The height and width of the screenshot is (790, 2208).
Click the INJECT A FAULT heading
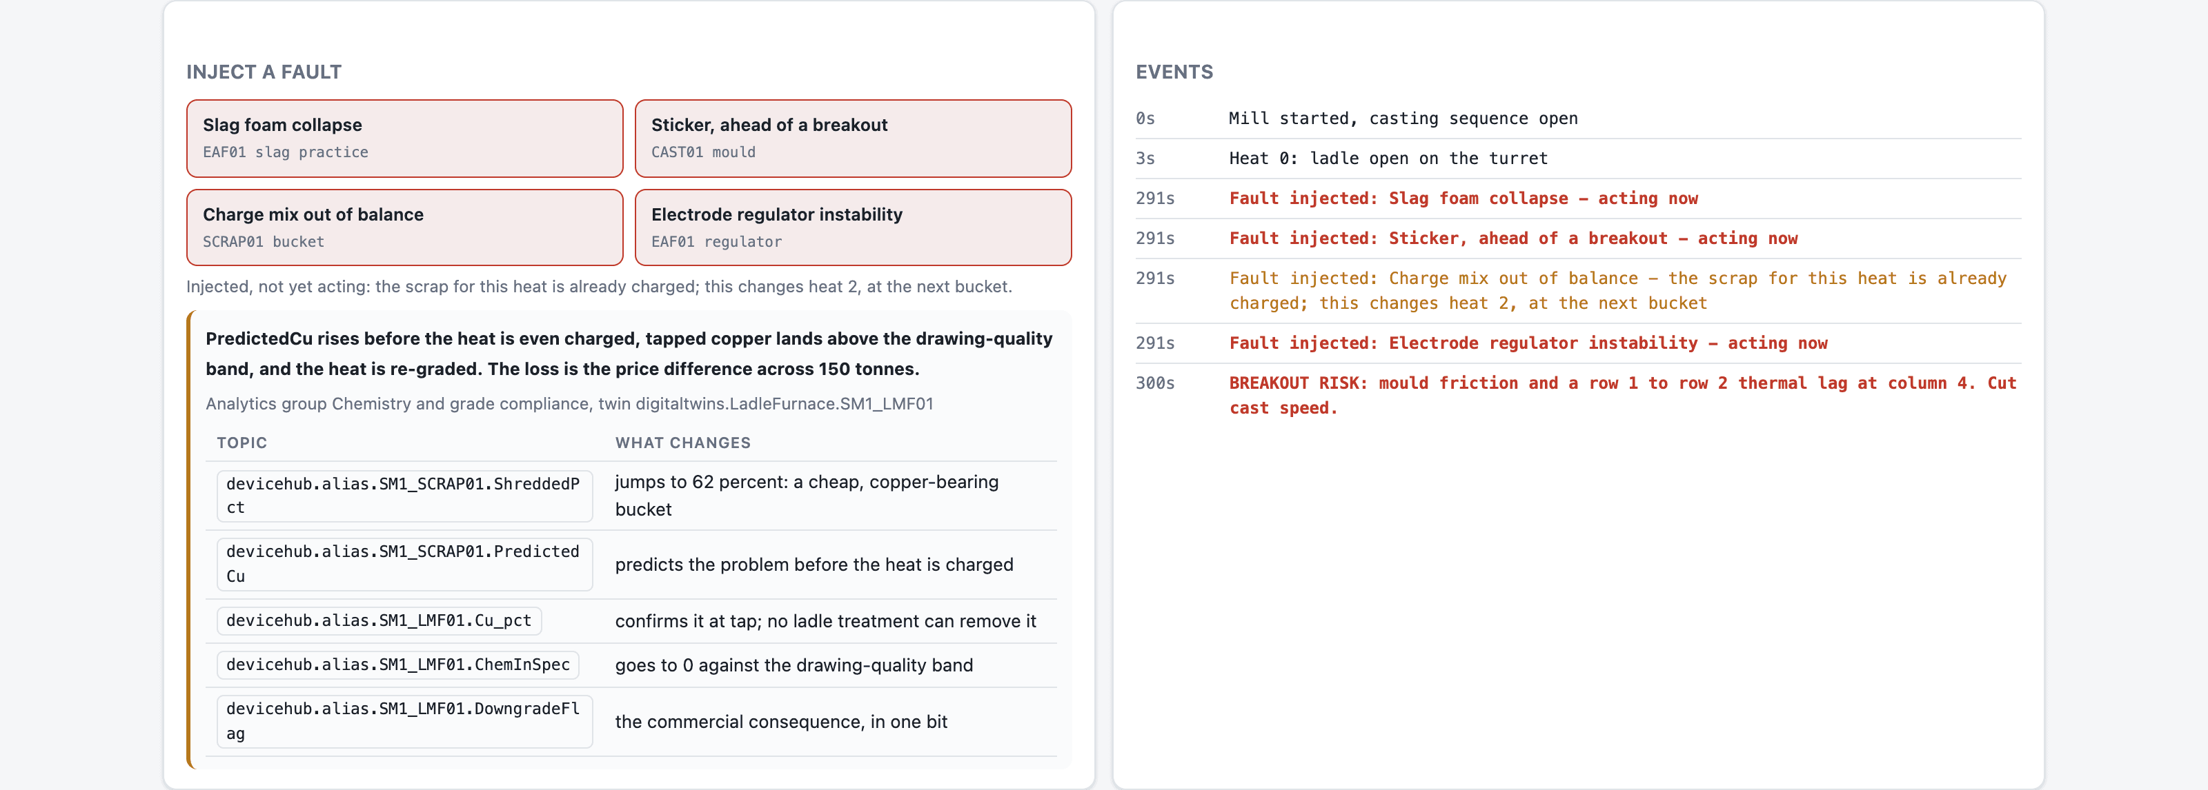264,72
